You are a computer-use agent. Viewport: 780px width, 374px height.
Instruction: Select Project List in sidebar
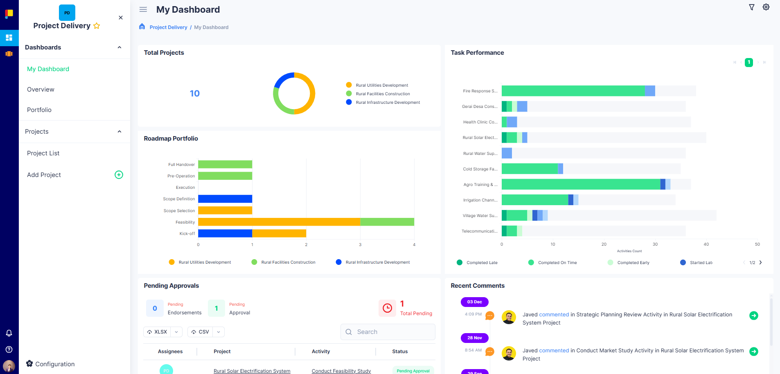click(x=43, y=153)
